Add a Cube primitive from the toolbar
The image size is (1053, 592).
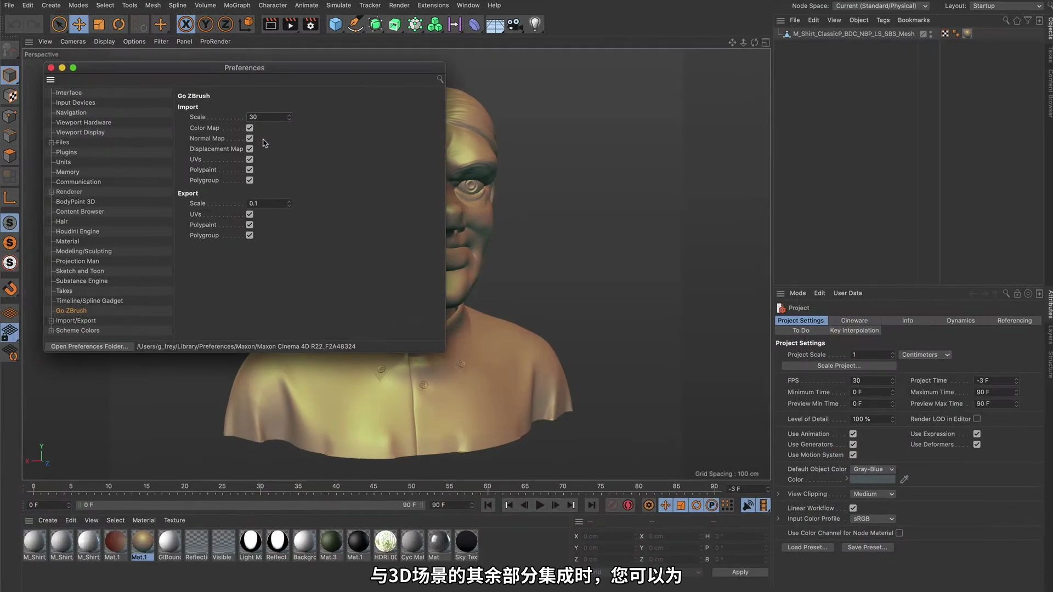pos(335,24)
